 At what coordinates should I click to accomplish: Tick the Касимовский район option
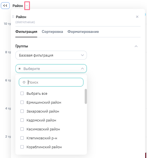(x=22, y=129)
